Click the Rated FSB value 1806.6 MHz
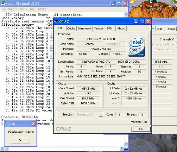The width and height of the screenshot is (177, 152). (88, 103)
